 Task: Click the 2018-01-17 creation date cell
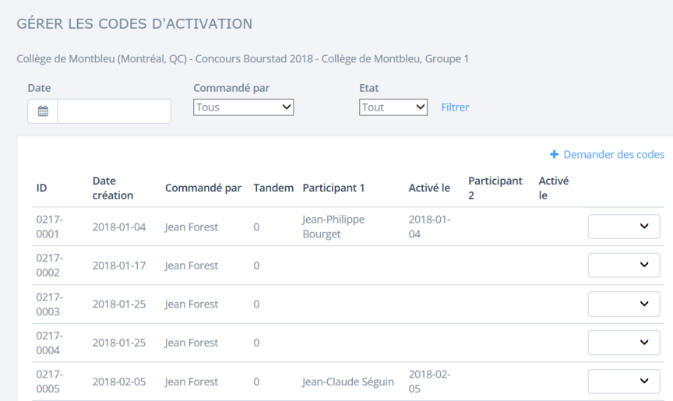pyautogui.click(x=118, y=266)
